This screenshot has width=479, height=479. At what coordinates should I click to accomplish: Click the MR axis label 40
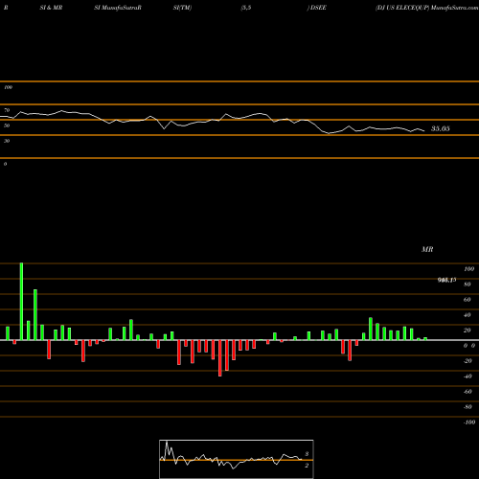(x=468, y=315)
